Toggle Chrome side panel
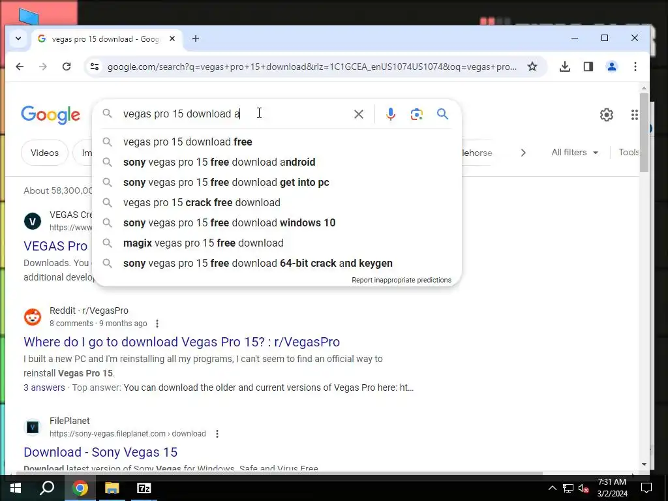The width and height of the screenshot is (668, 501). click(588, 67)
